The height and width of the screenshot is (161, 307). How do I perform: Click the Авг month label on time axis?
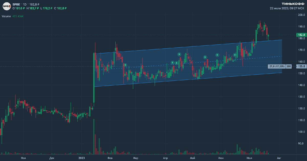[x=279, y=158]
